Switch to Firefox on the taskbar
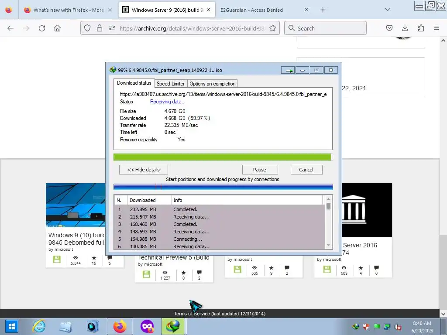Image resolution: width=447 pixels, height=335 pixels. (x=120, y=326)
